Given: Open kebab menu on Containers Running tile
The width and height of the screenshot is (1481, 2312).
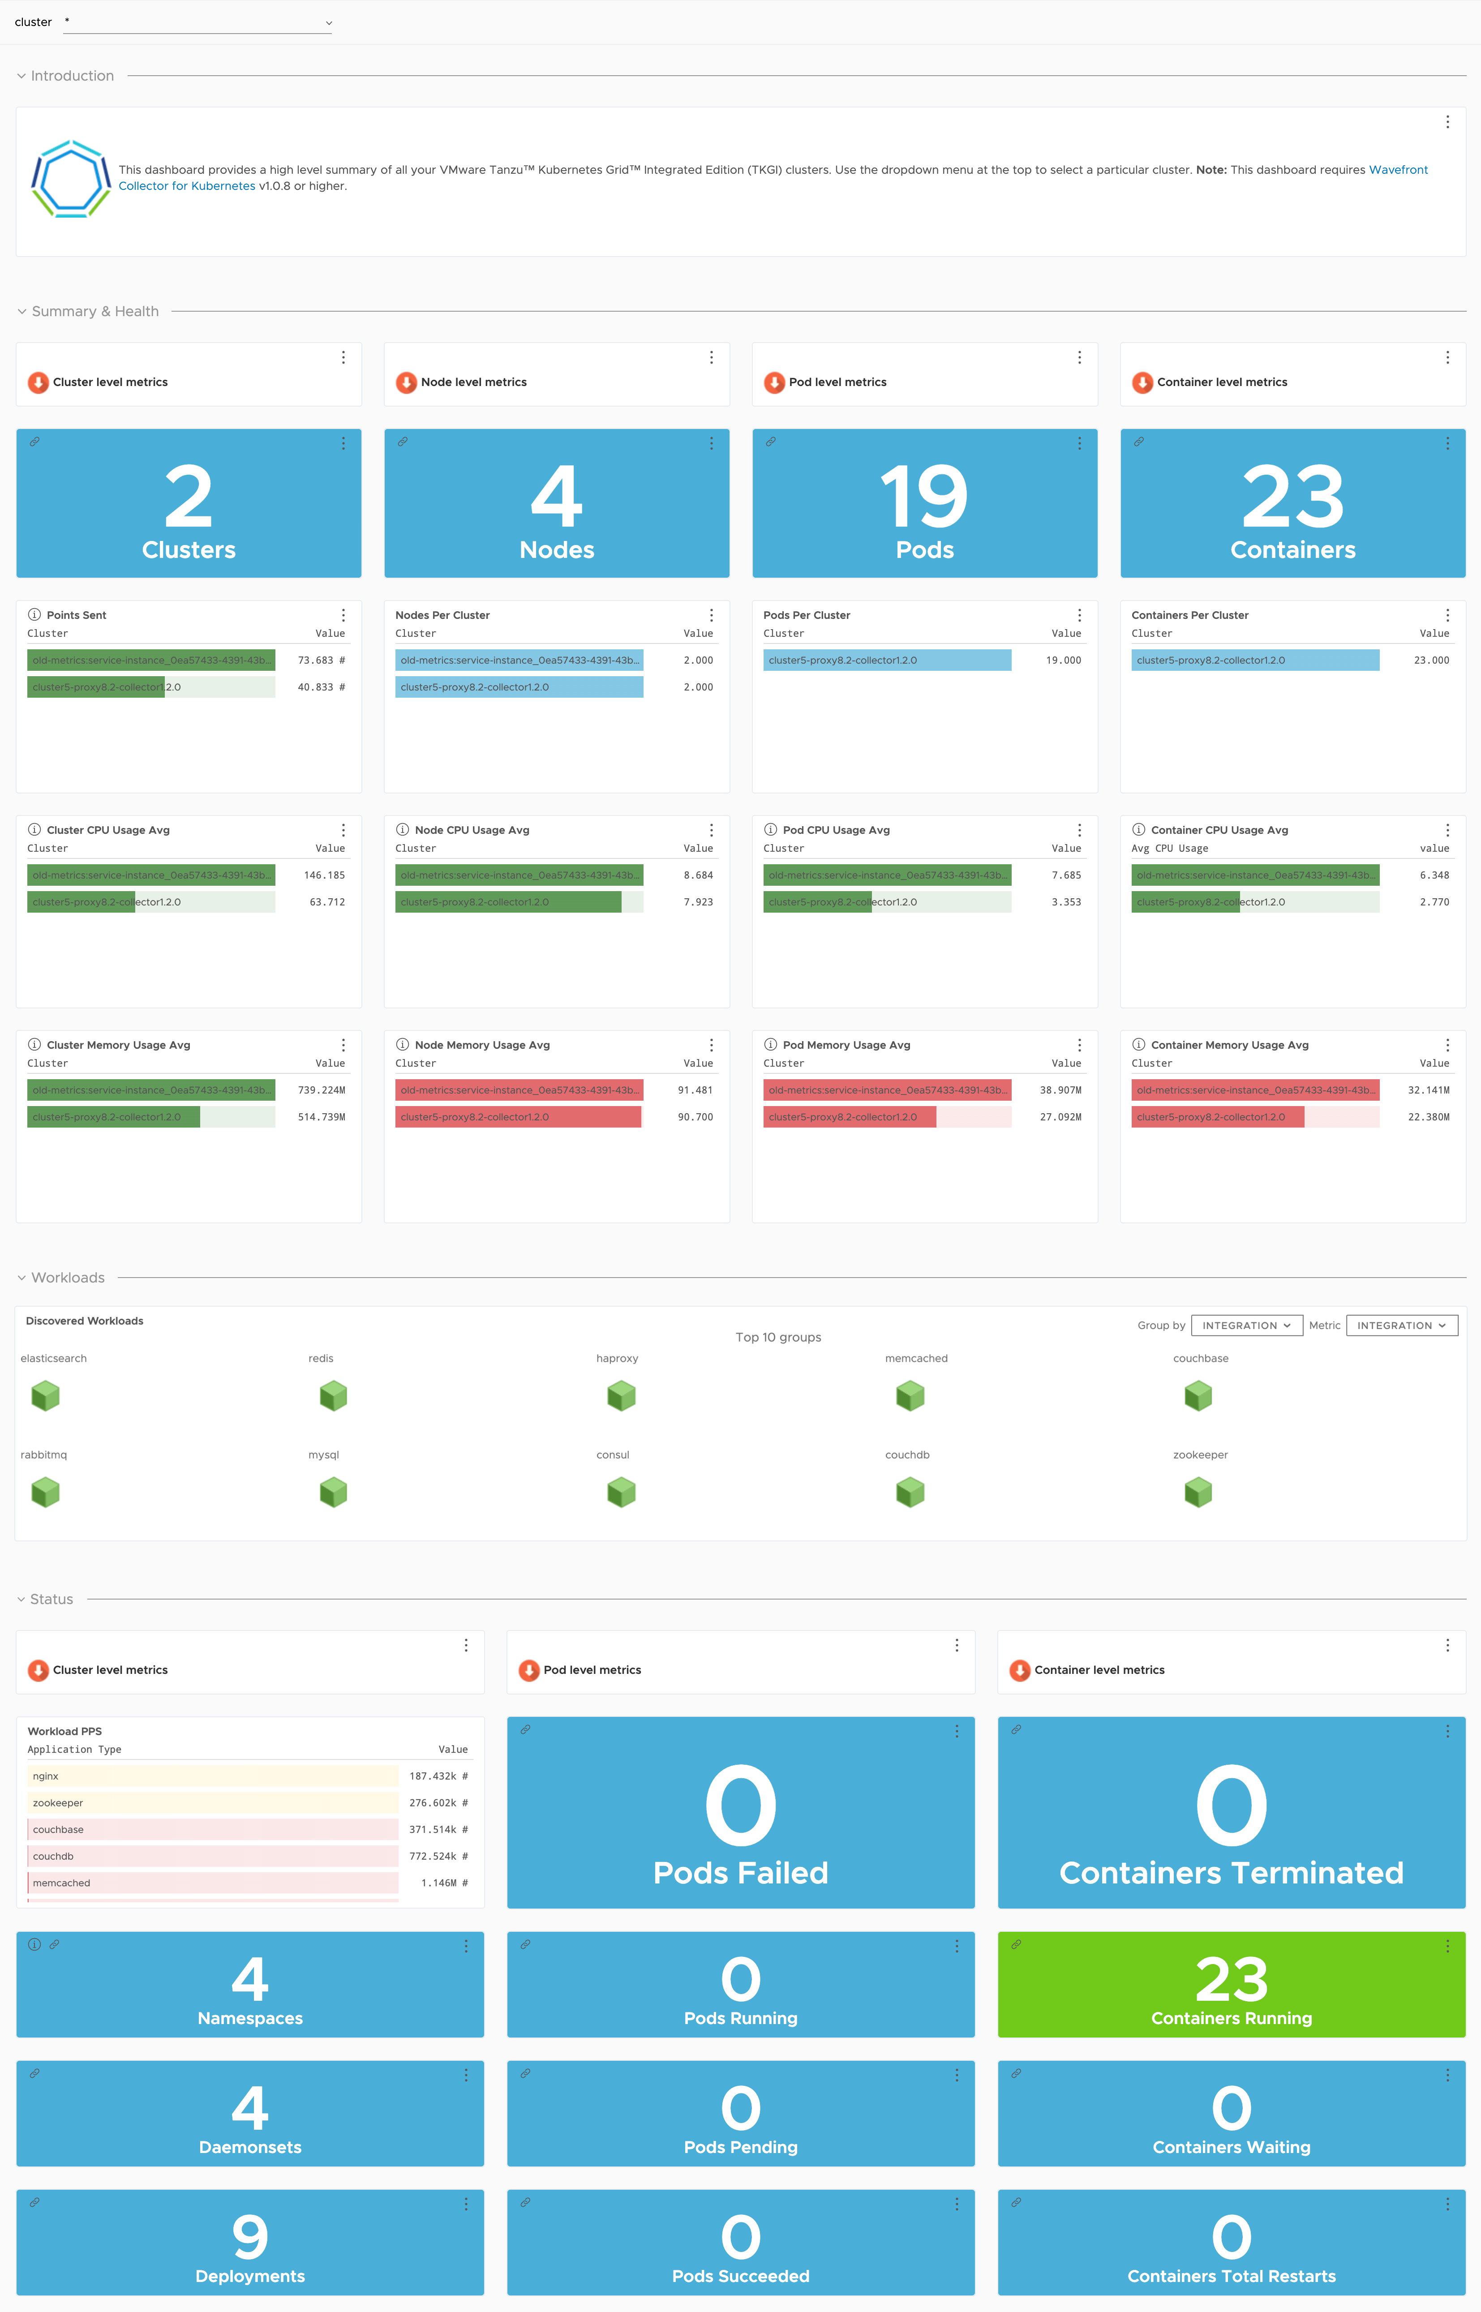Looking at the screenshot, I should [1447, 1946].
